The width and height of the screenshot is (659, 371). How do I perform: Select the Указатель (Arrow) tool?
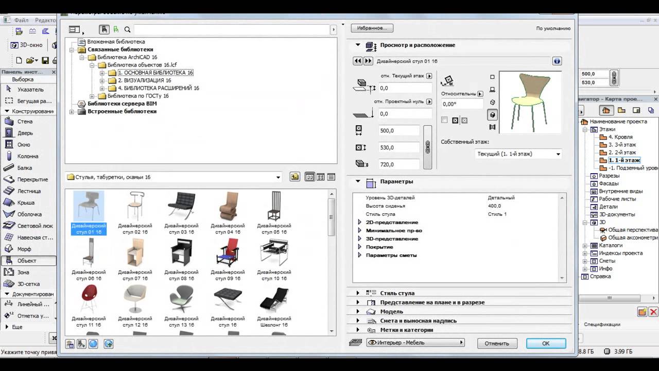click(28, 89)
